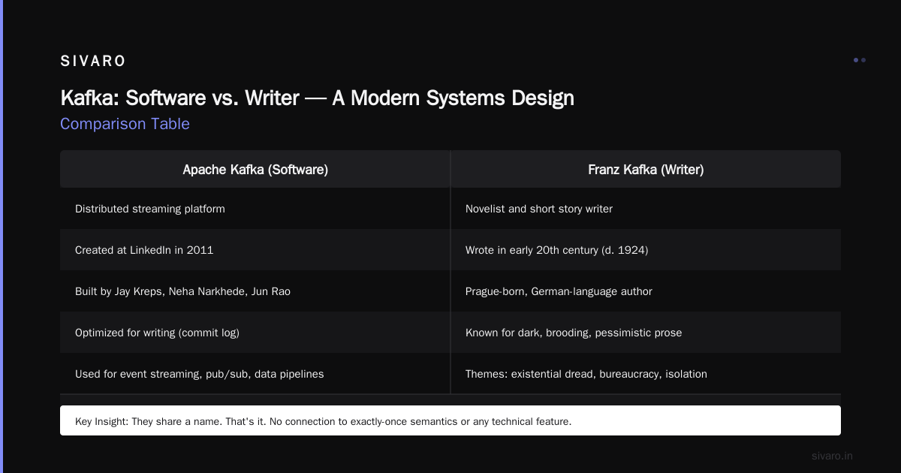Click the event streaming, pub/sub cell
Viewport: 901px width, 473px height.
tap(255, 374)
